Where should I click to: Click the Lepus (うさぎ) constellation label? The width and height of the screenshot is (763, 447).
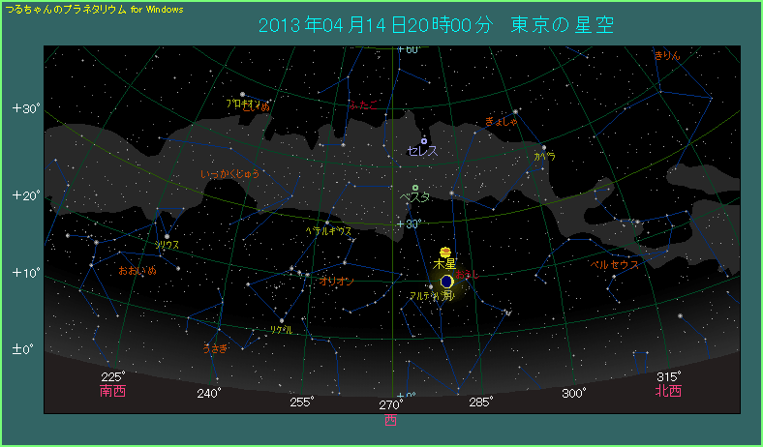(x=215, y=348)
